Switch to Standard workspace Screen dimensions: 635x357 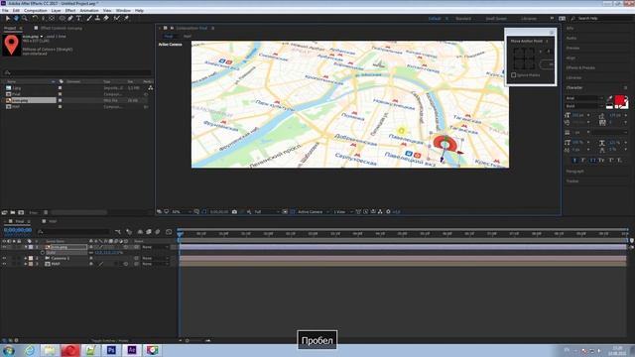pyautogui.click(x=463, y=19)
